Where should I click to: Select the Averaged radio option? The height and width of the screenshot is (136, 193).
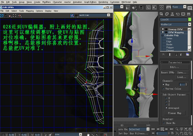coord(166,108)
